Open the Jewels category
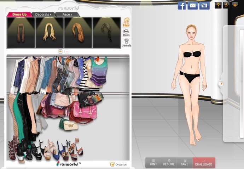The width and height of the screenshot is (244, 169). coord(126,43)
